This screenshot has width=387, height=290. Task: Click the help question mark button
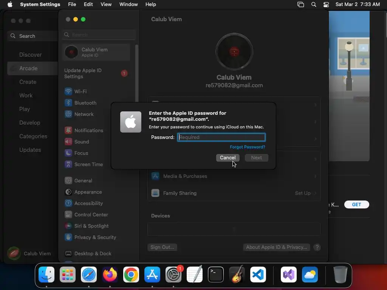click(x=317, y=247)
